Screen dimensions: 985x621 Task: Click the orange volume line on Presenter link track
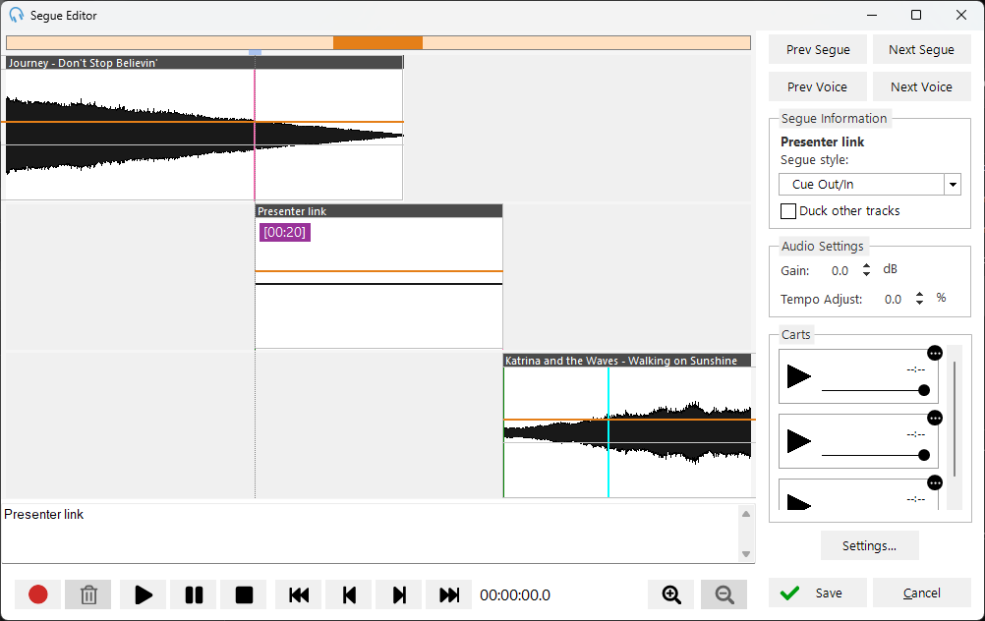pos(378,271)
